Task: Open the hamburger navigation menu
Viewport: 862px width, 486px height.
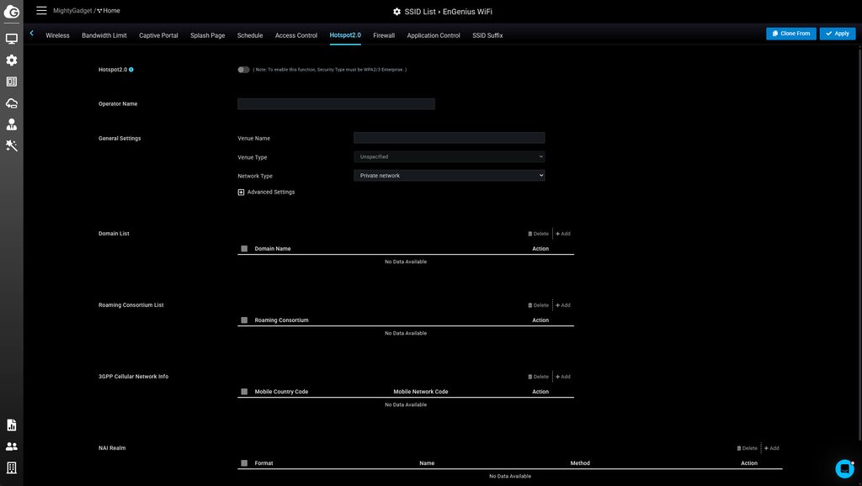Action: [x=41, y=10]
